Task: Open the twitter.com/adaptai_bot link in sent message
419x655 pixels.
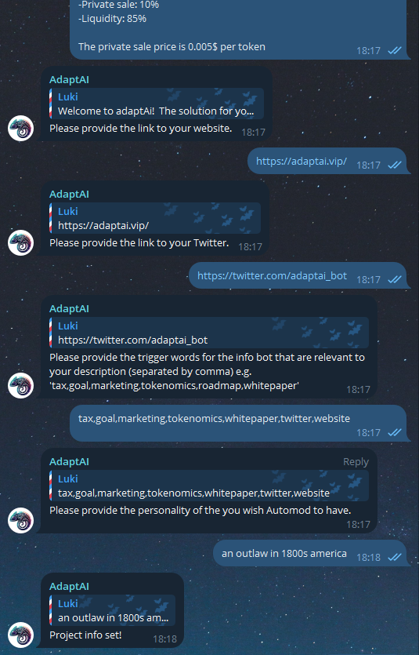Action: (272, 275)
